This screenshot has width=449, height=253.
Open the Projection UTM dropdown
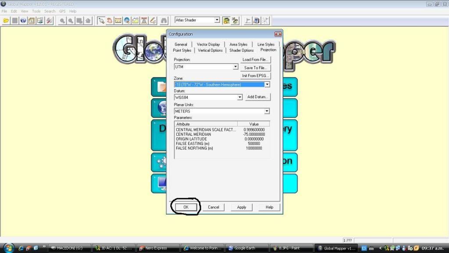coord(235,67)
